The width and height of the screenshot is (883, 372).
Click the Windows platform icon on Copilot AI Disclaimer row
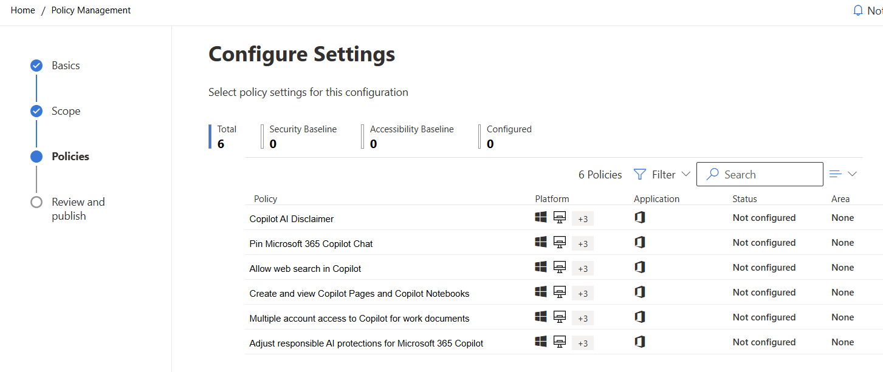click(540, 217)
